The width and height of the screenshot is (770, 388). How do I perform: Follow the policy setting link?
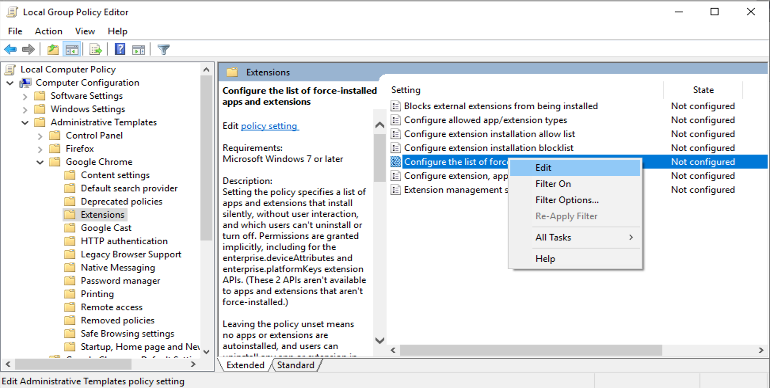click(269, 126)
